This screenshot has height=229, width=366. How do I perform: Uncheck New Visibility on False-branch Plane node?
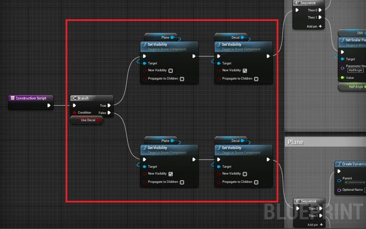(x=170, y=174)
